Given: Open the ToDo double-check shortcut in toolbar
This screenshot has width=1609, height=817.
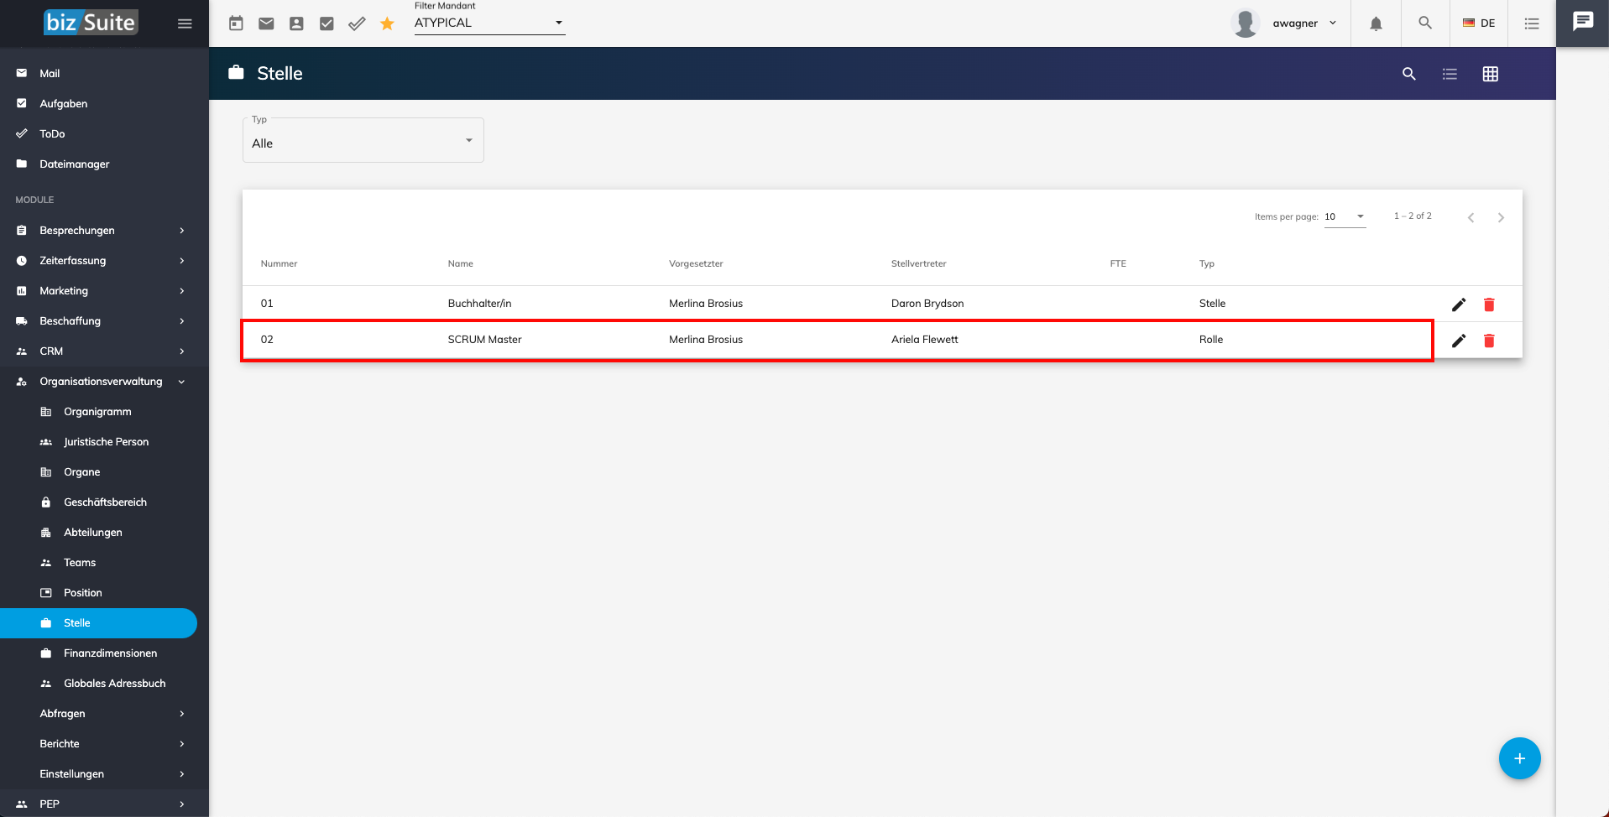Looking at the screenshot, I should (357, 23).
